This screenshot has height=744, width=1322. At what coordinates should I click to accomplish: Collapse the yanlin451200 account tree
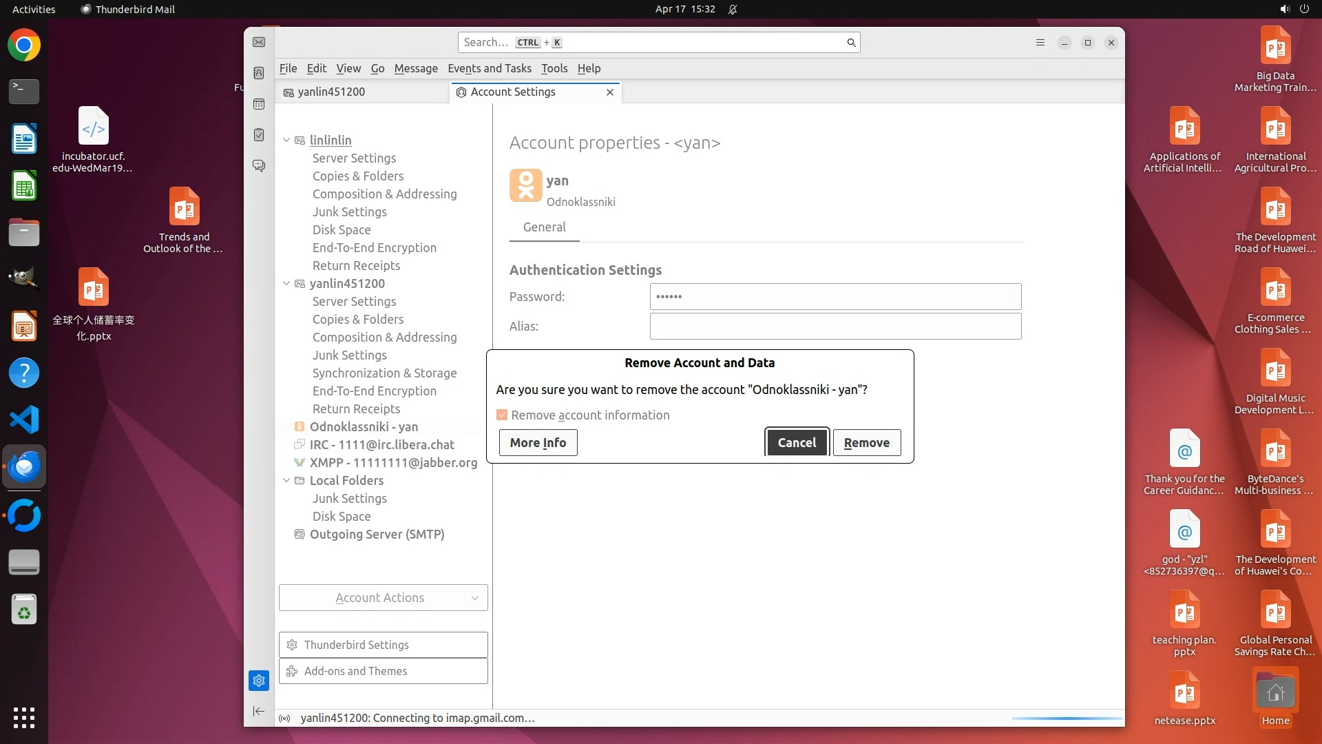(x=286, y=283)
